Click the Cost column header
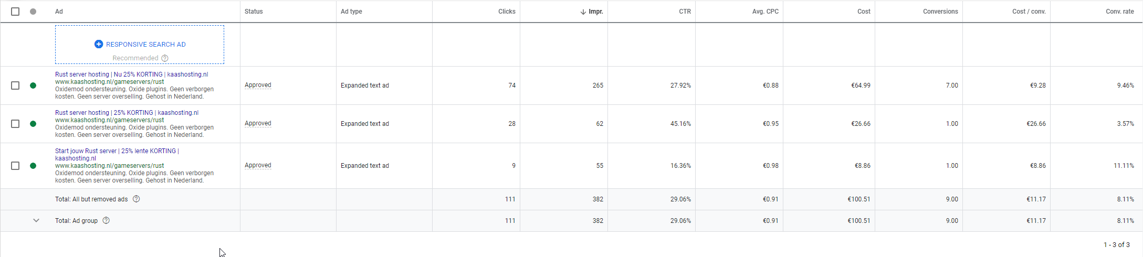 (864, 12)
